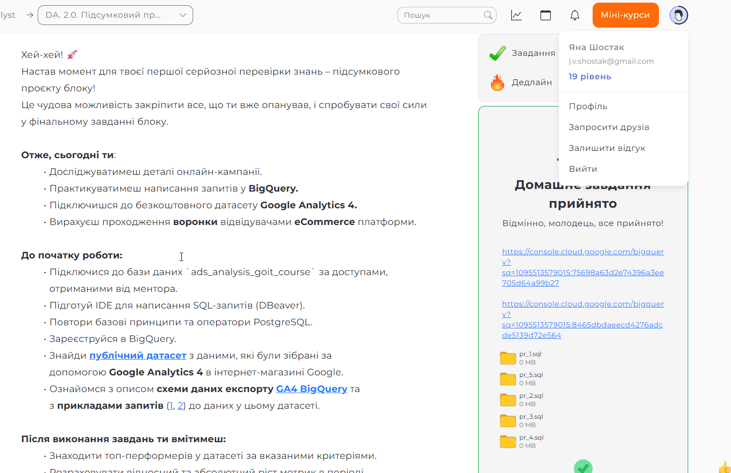
Task: Open the notifications bell
Action: click(x=575, y=15)
